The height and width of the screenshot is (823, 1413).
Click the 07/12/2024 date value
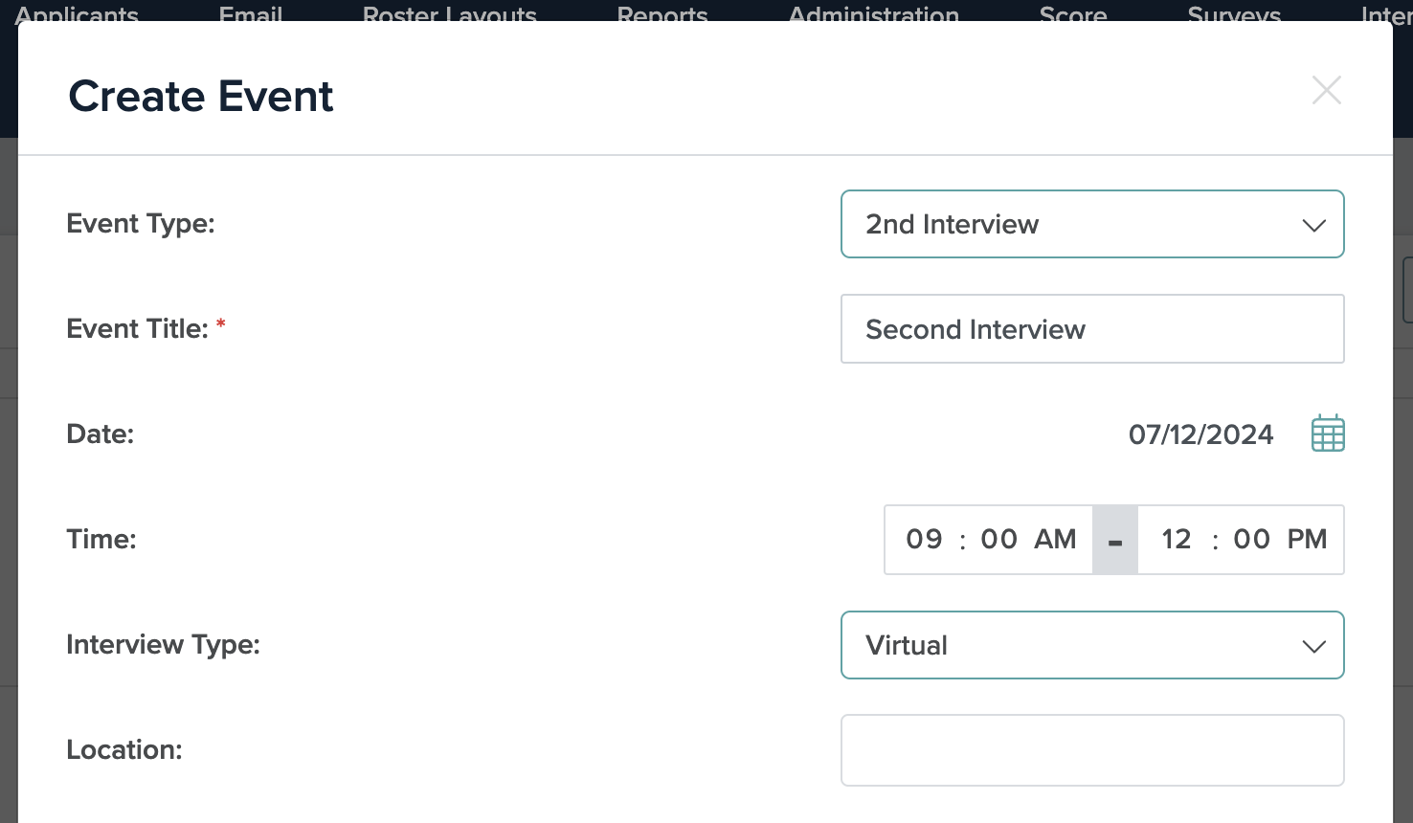click(x=1200, y=434)
